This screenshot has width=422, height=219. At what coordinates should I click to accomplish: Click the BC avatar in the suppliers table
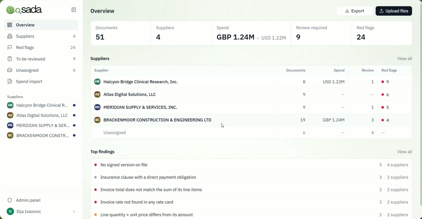pyautogui.click(x=97, y=120)
